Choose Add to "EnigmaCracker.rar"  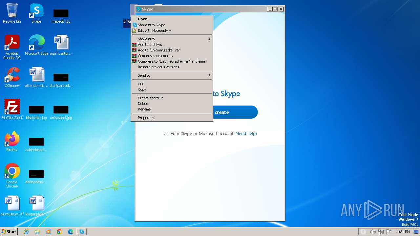click(172, 50)
